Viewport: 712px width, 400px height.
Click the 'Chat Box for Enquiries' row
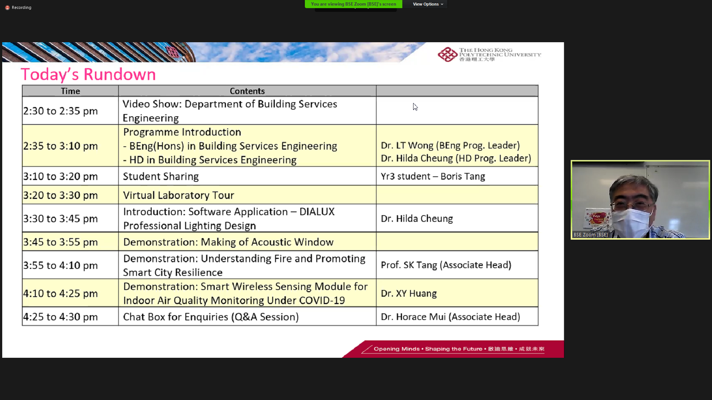(x=211, y=317)
